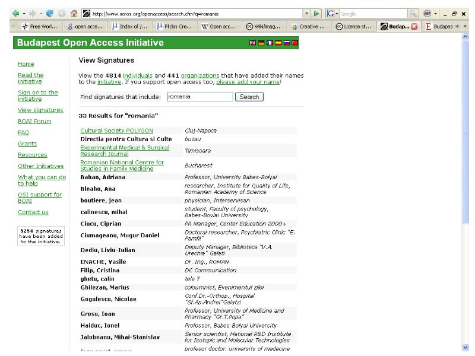This screenshot has height=356, width=475.
Task: Switch to the Spanish flag language
Action: (278, 43)
